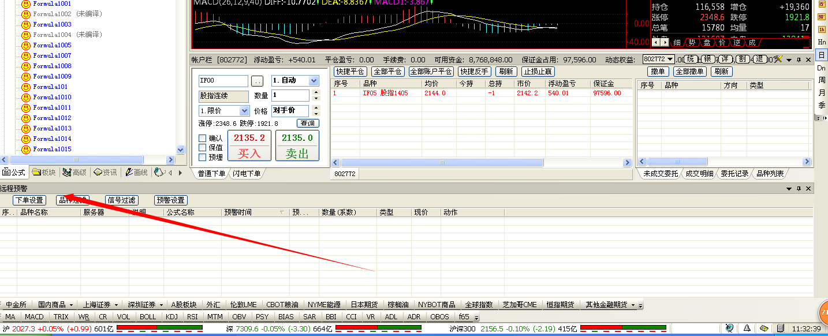828x336 pixels.
Task: Click the satellite dish status bar icon
Action: click(x=729, y=328)
